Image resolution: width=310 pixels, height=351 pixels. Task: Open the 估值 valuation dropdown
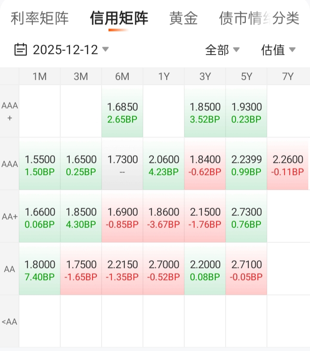[x=278, y=50]
